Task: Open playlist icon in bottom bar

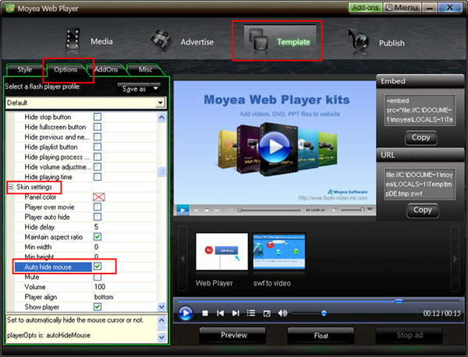Action: [251, 313]
